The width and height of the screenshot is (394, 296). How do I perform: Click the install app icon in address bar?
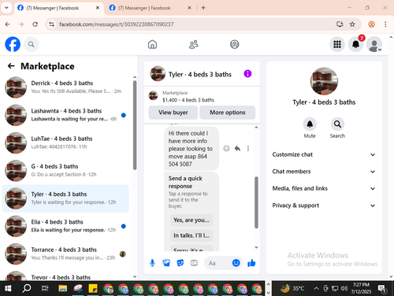[340, 24]
